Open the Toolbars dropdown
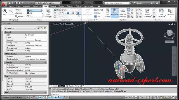Viewport: 179px width, 100px height. (170, 13)
